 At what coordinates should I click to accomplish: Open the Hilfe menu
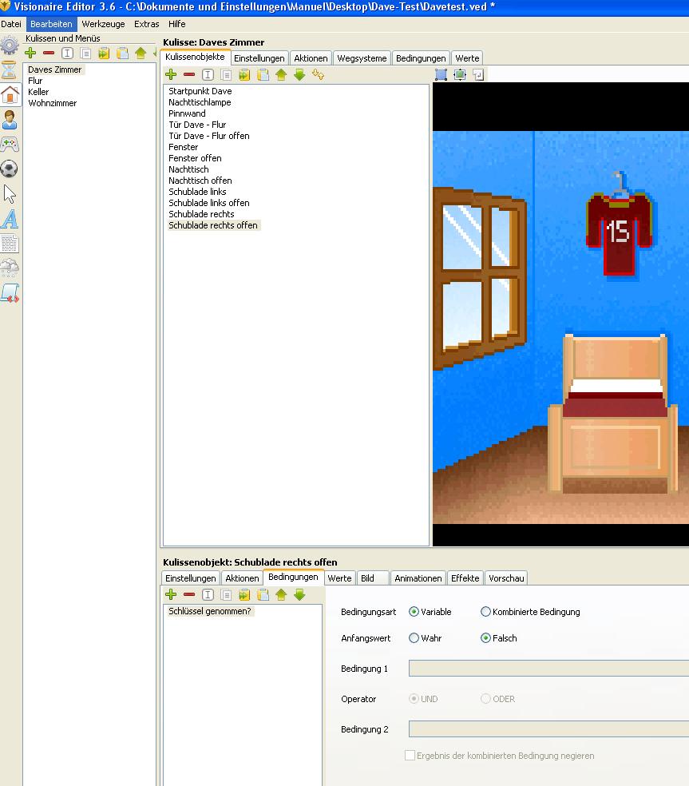pyautogui.click(x=177, y=24)
